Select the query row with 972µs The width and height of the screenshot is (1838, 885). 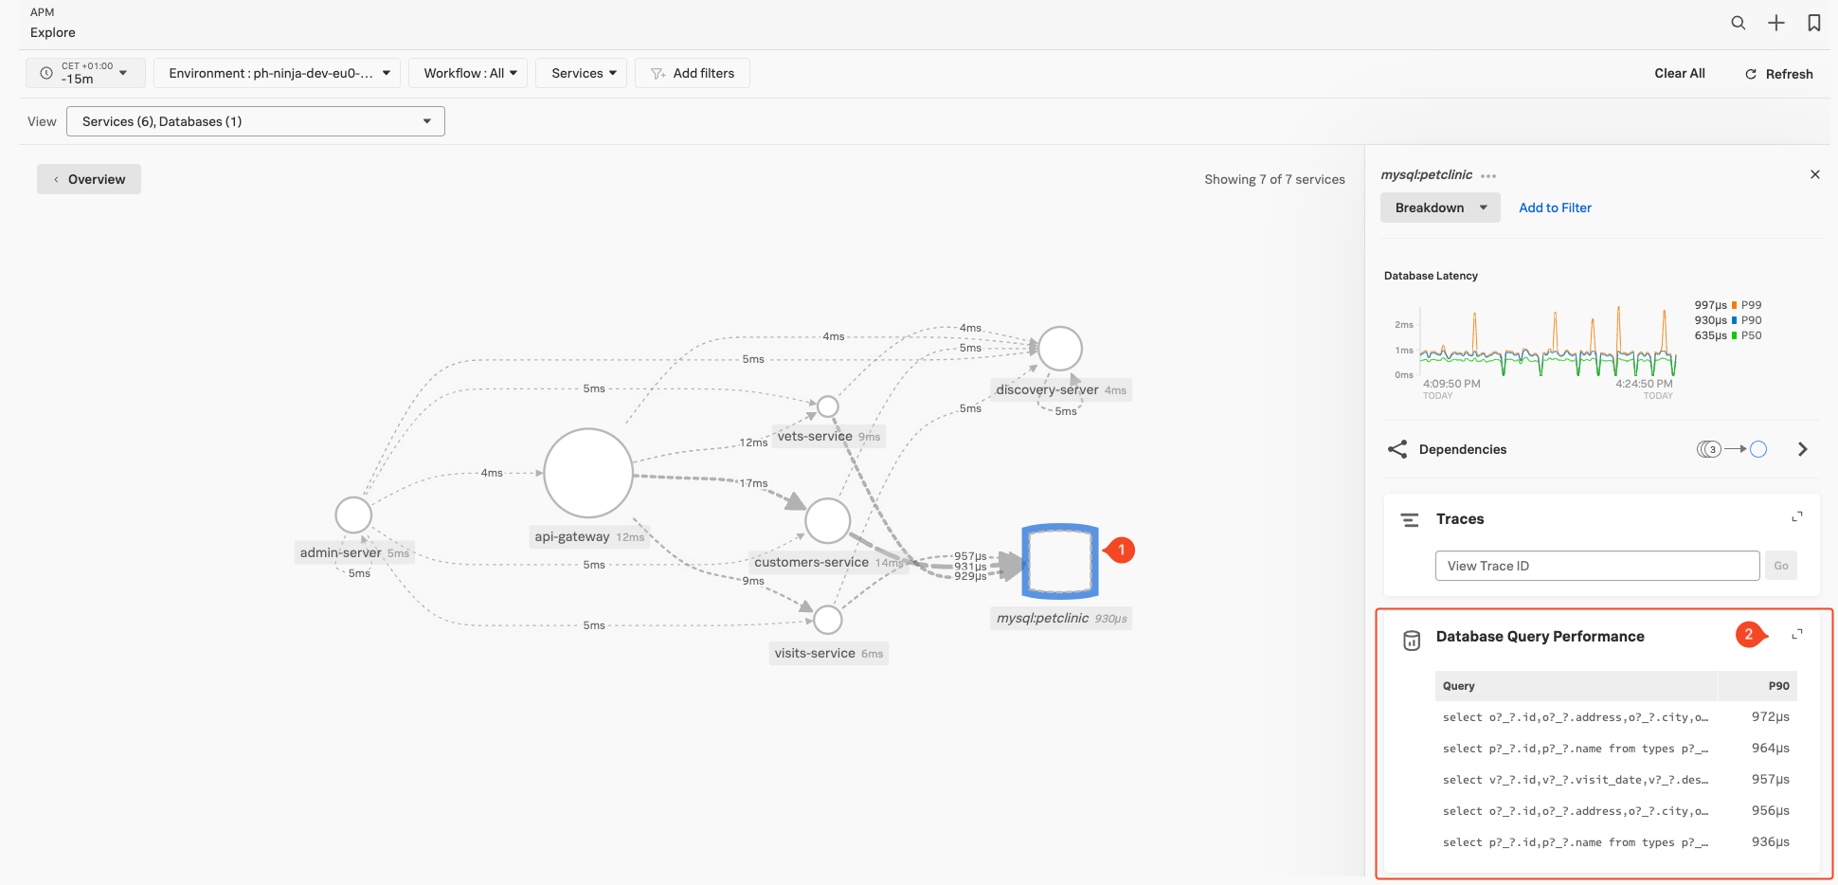(x=1616, y=717)
